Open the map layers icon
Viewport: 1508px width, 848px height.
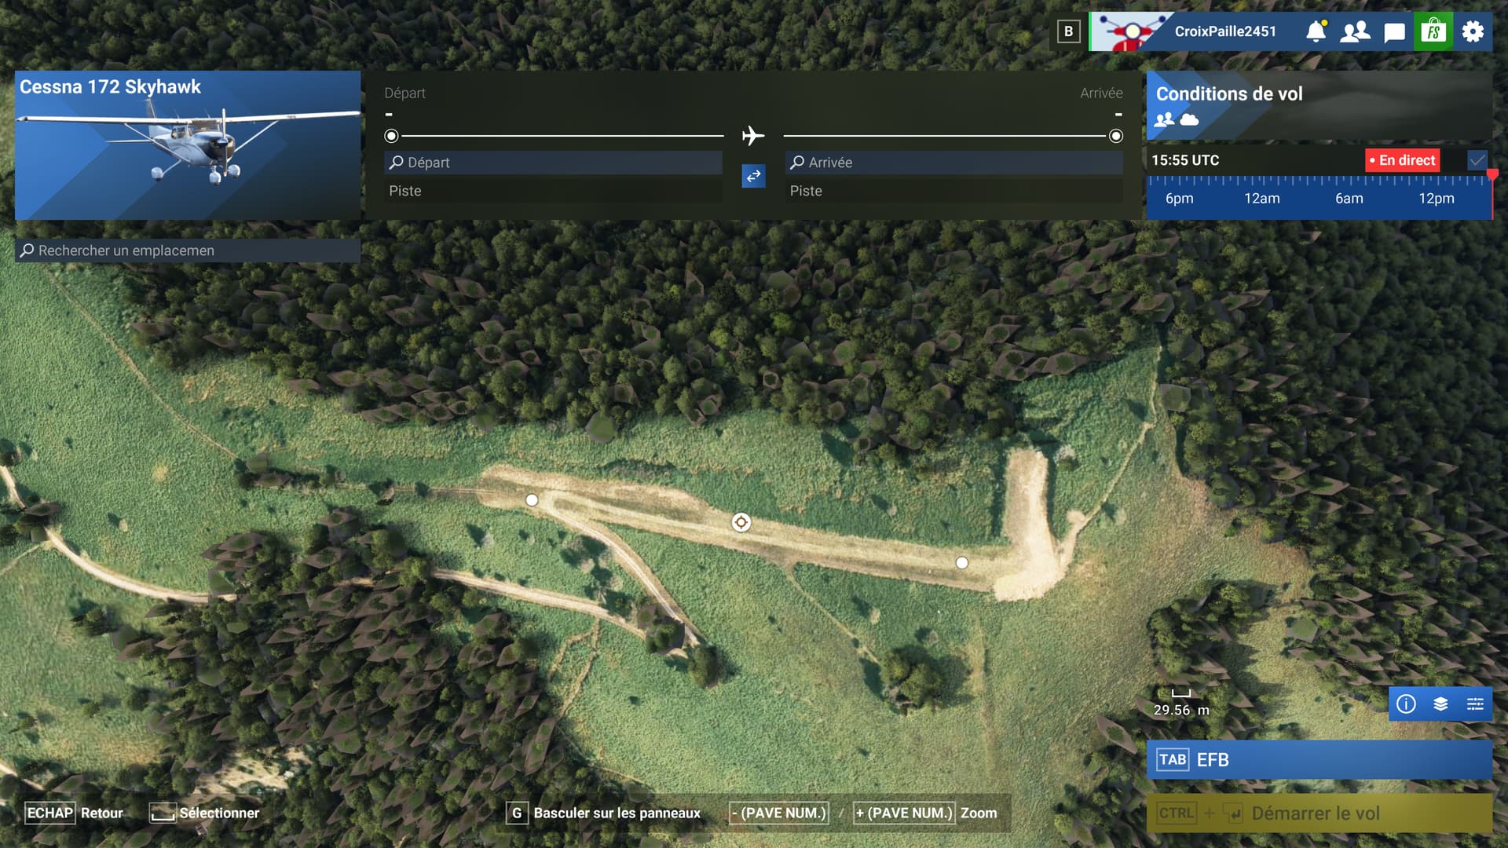[x=1440, y=704]
